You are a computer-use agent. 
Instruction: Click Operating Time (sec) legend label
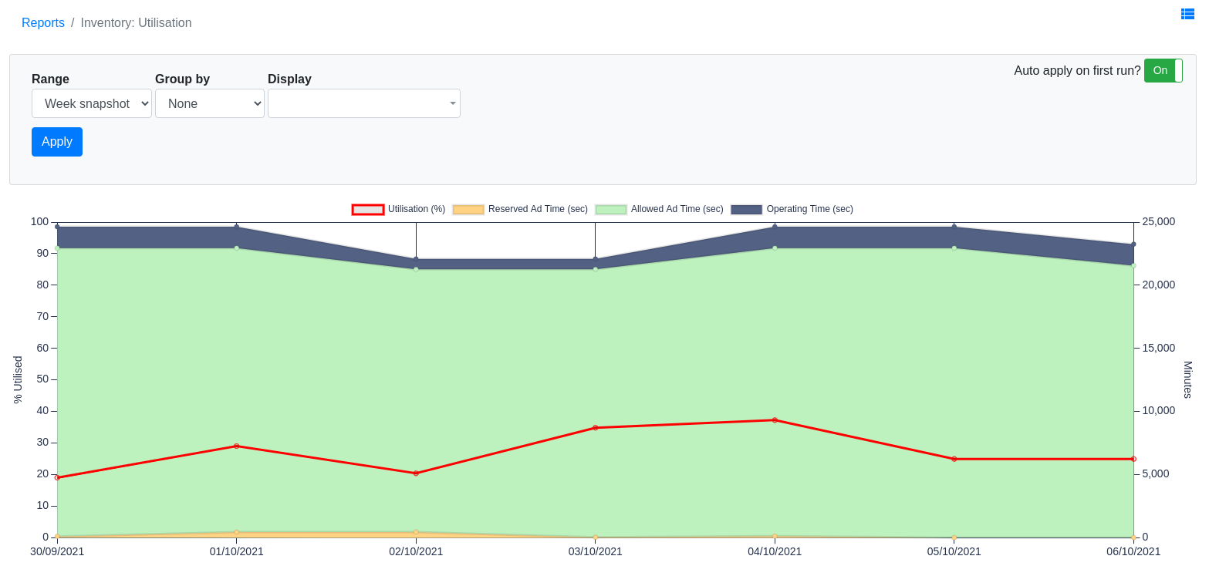810,209
